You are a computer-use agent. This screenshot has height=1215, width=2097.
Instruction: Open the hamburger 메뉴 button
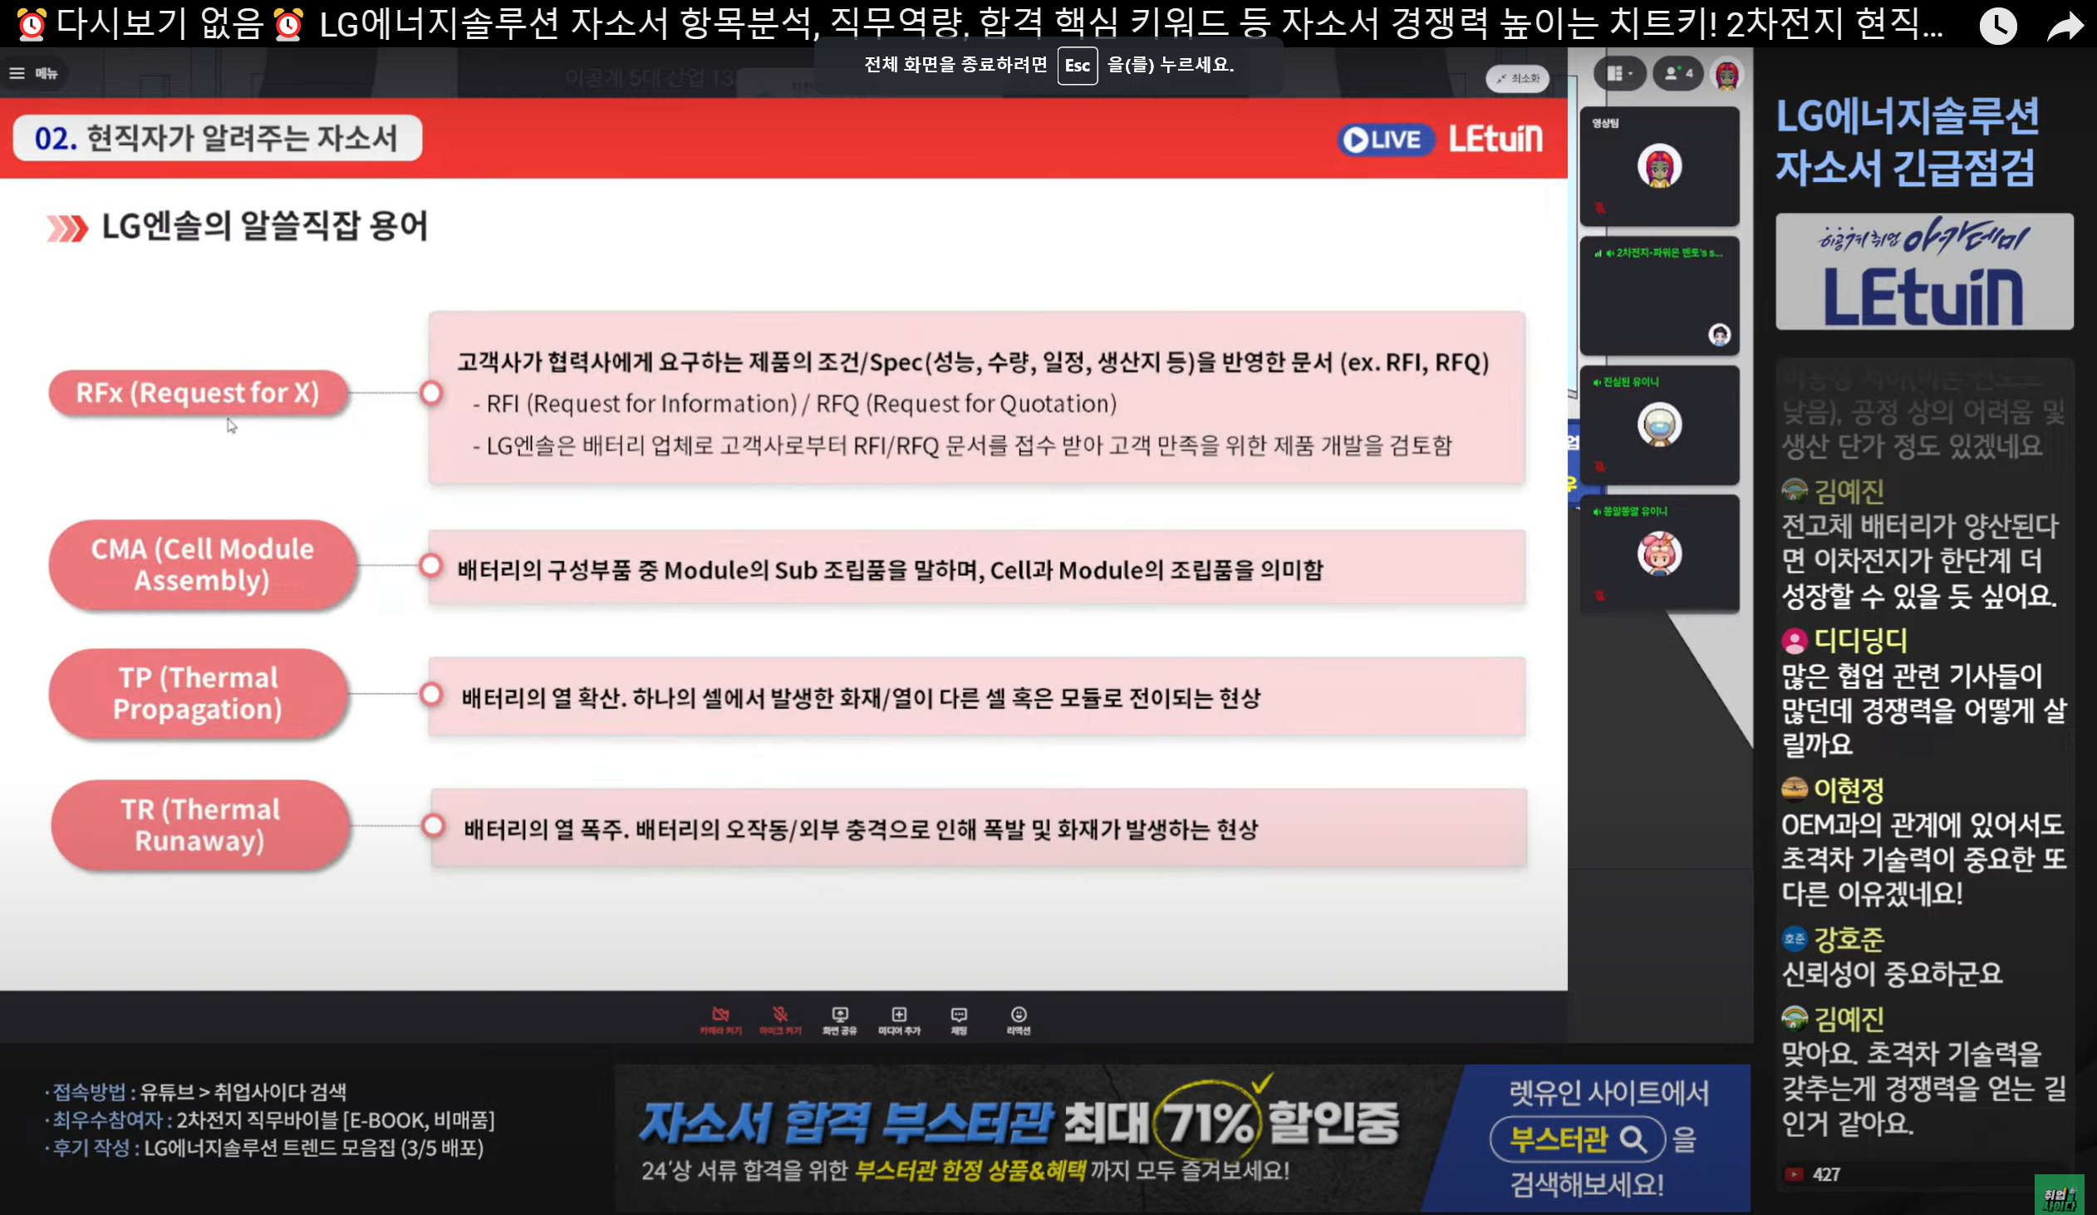pyautogui.click(x=34, y=73)
